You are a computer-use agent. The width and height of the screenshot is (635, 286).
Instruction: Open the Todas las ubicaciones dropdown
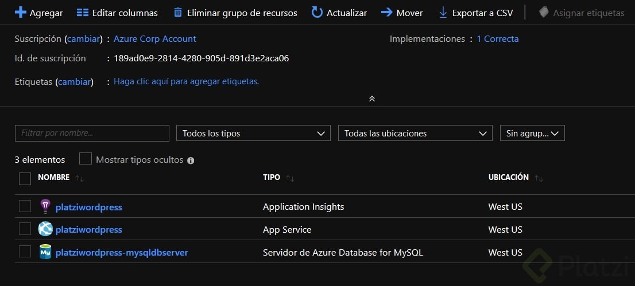click(x=415, y=133)
